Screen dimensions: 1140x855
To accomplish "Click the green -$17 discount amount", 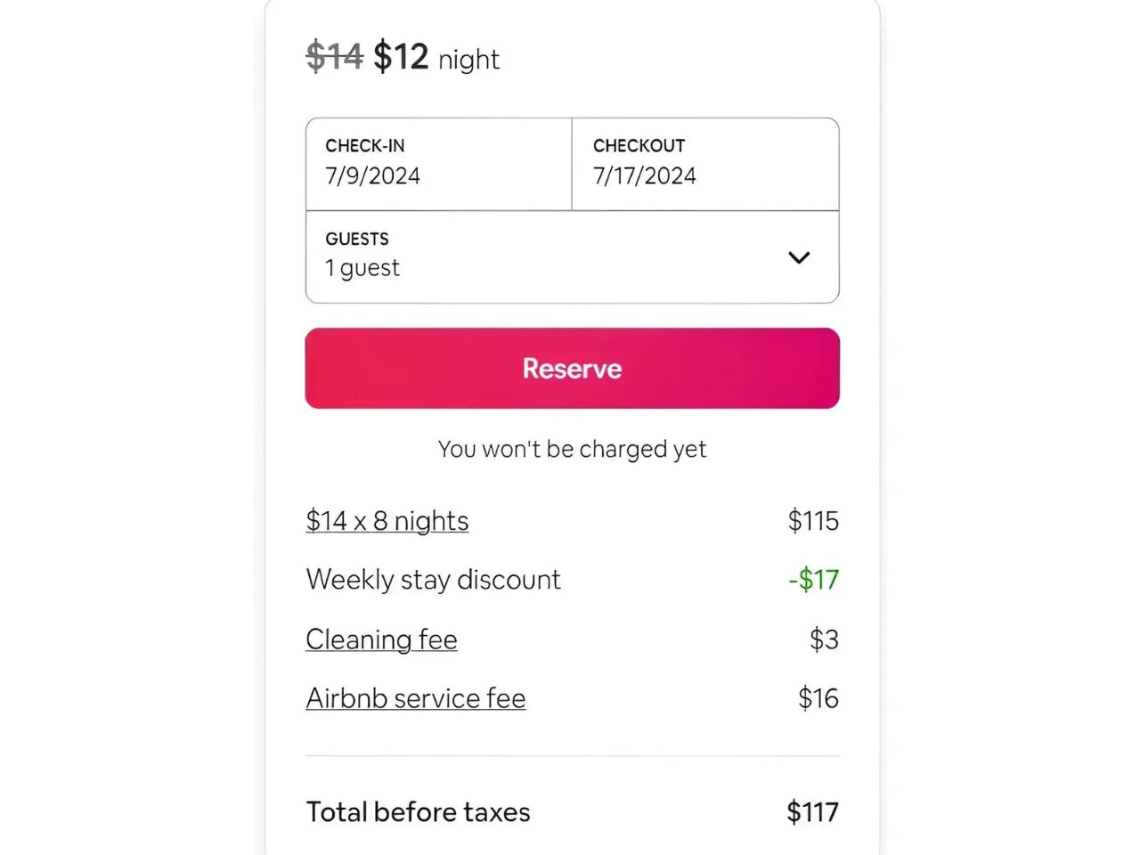I will tap(812, 580).
